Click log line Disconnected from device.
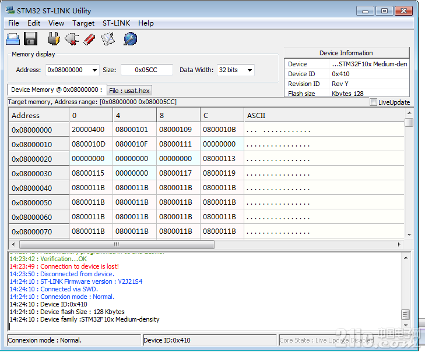The height and width of the screenshot is (353, 425). pos(62,274)
